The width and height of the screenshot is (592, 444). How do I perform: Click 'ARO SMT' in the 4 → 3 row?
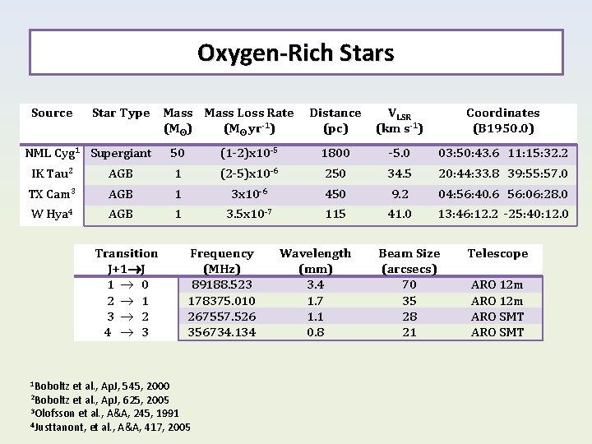(x=497, y=332)
